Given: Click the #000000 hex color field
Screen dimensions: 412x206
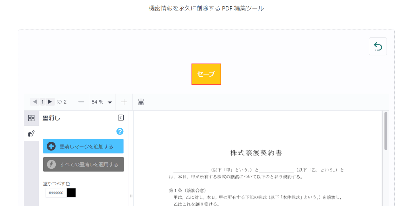Looking at the screenshot, I should (56, 193).
